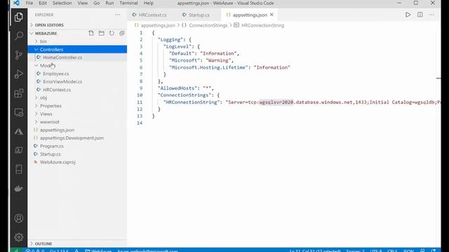Image resolution: width=449 pixels, height=252 pixels.
Task: Expand the Views folder
Action: (46, 113)
